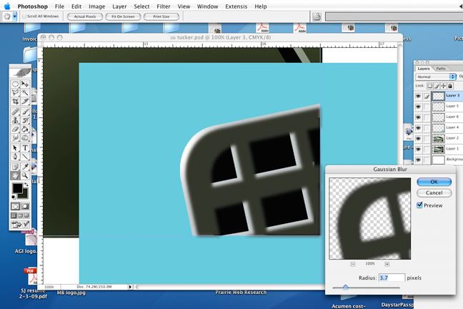Hide Layer 5 with its eye icon
This screenshot has height=309, width=463.
[418, 107]
